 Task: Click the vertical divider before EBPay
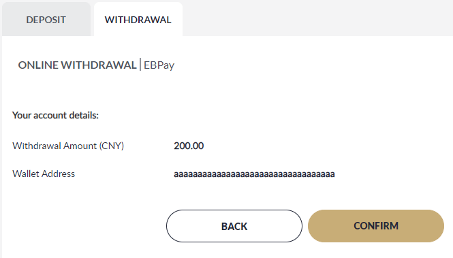(x=140, y=65)
